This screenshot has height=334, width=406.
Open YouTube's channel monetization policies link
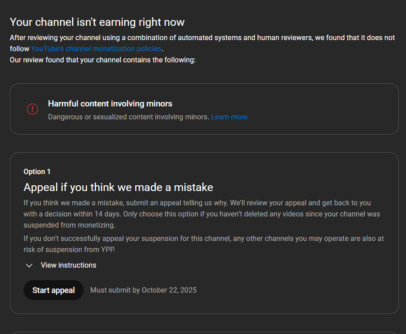coord(96,49)
